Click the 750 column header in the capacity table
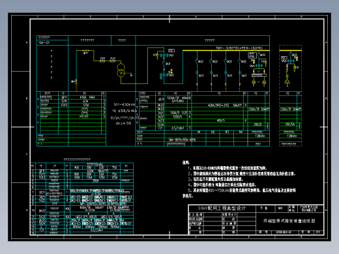Image resolution: width=339 pixels, height=254 pixels. [x=114, y=167]
